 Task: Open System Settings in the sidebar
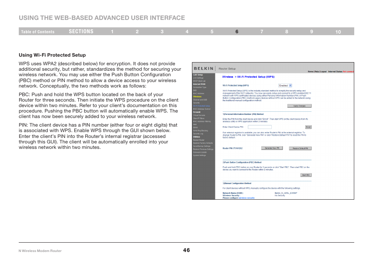point(199,156)
